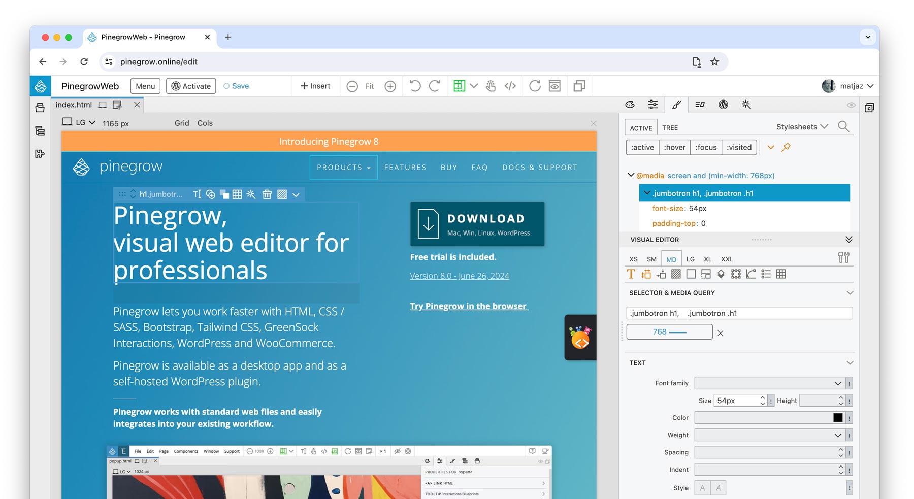914x499 pixels.
Task: Click the black text Color swatch
Action: 838,418
